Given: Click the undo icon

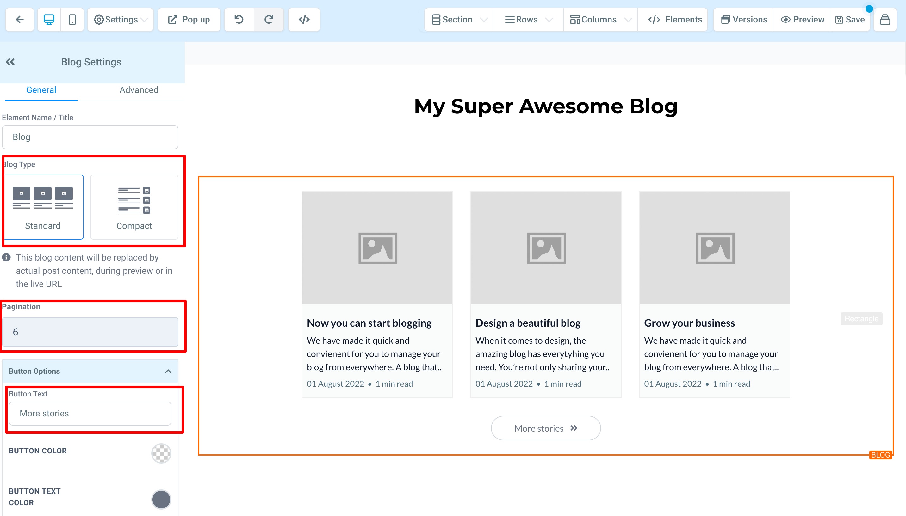Looking at the screenshot, I should click(239, 20).
